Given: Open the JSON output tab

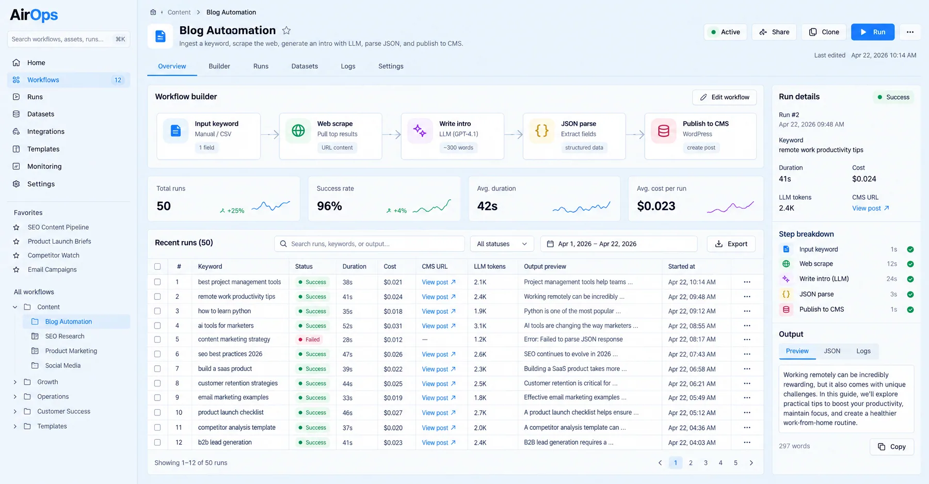Looking at the screenshot, I should [x=832, y=351].
